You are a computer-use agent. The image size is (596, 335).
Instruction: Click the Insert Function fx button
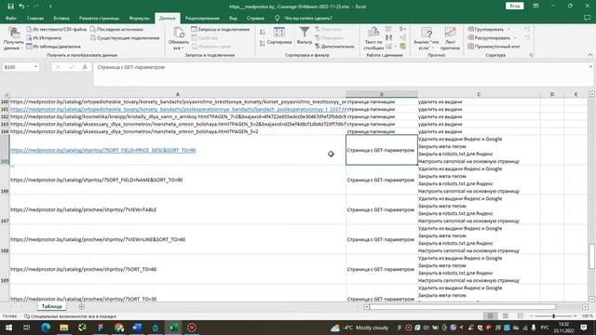pos(85,67)
